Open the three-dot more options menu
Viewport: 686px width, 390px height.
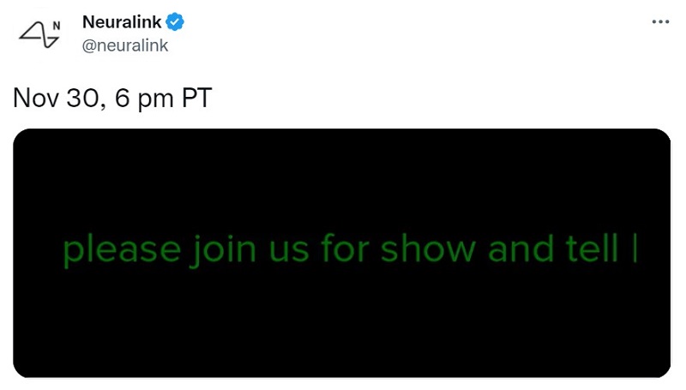[x=659, y=21]
